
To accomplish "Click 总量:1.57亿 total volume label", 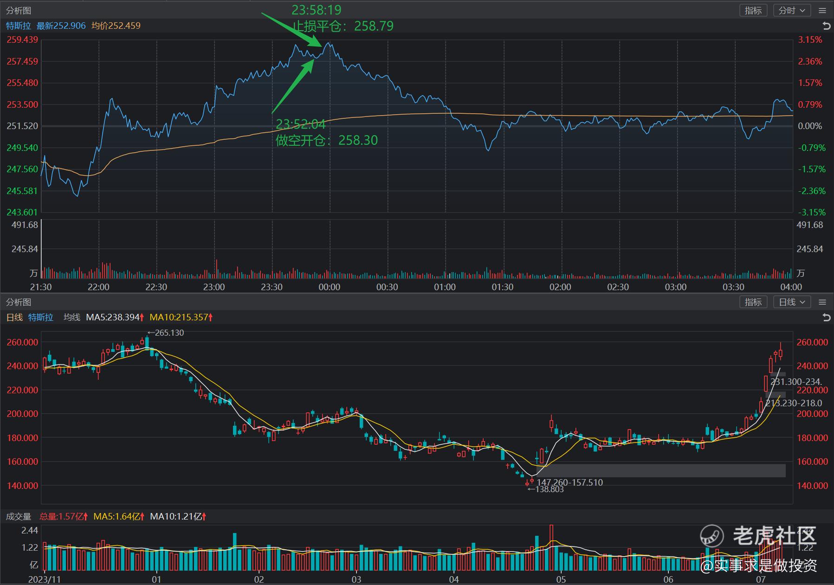I will [64, 516].
